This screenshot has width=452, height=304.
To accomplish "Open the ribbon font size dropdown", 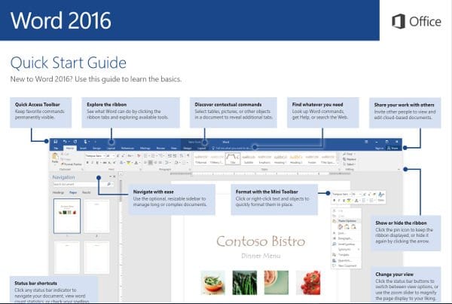I will [113, 156].
